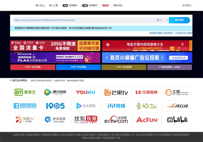Open the Le 乐视视频 logo
The height and width of the screenshot is (142, 203).
147,92
